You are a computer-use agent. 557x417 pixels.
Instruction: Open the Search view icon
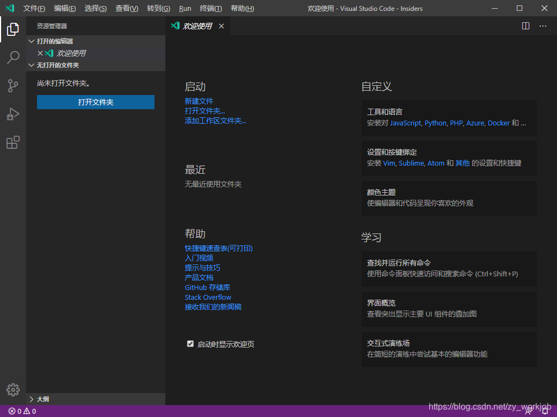[x=13, y=58]
